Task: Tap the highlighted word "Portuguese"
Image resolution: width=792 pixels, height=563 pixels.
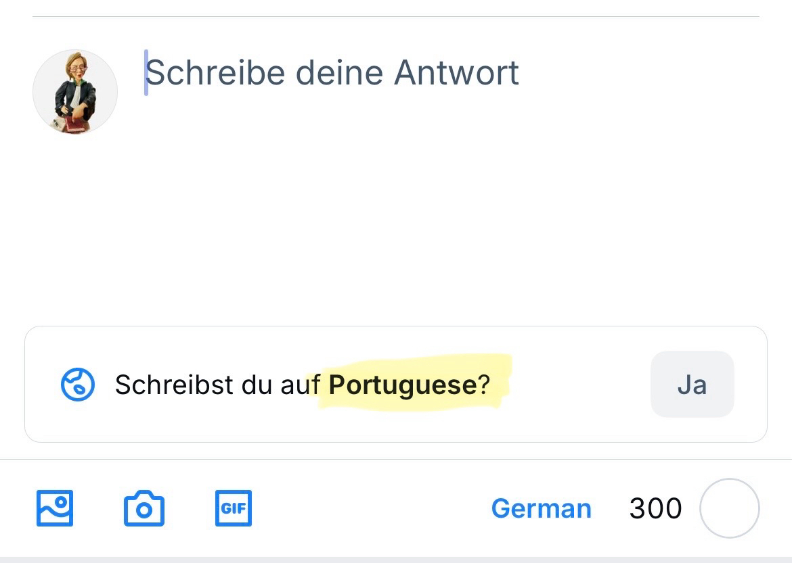Action: pyautogui.click(x=403, y=385)
